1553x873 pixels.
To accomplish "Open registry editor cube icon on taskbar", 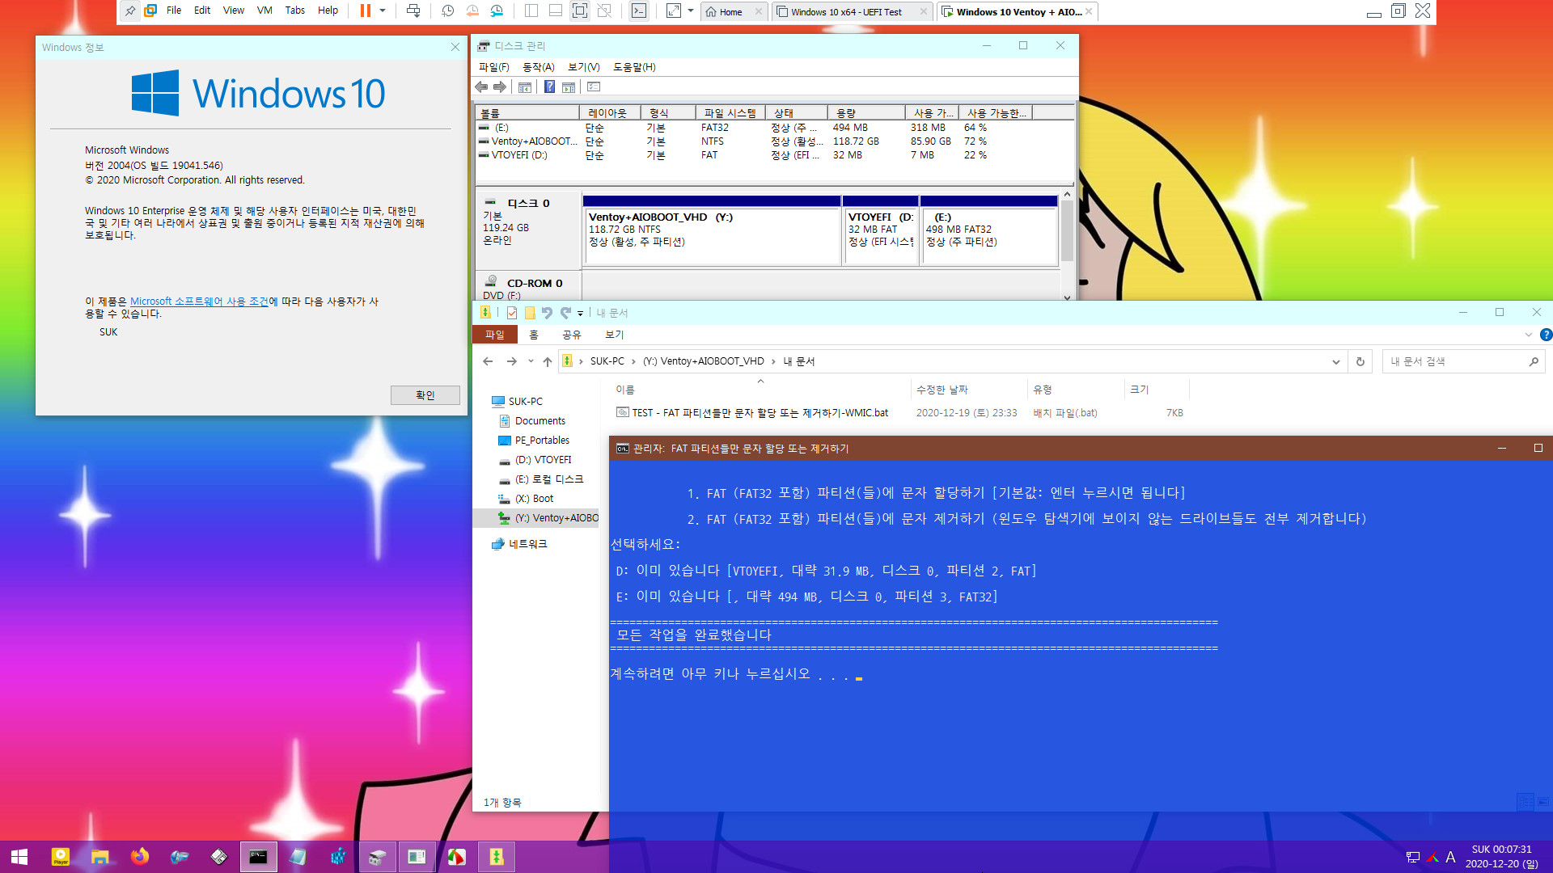I will 338,857.
